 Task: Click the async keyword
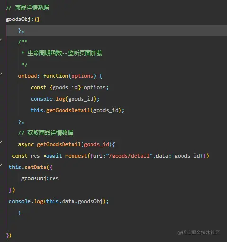tap(26, 144)
